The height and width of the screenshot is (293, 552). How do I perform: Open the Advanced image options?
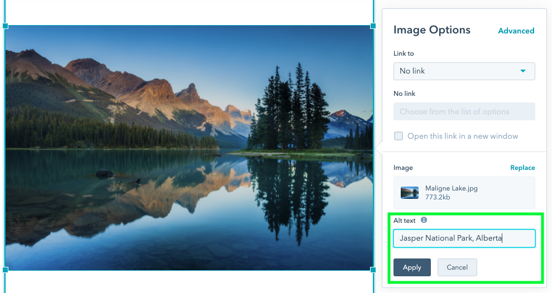point(516,31)
